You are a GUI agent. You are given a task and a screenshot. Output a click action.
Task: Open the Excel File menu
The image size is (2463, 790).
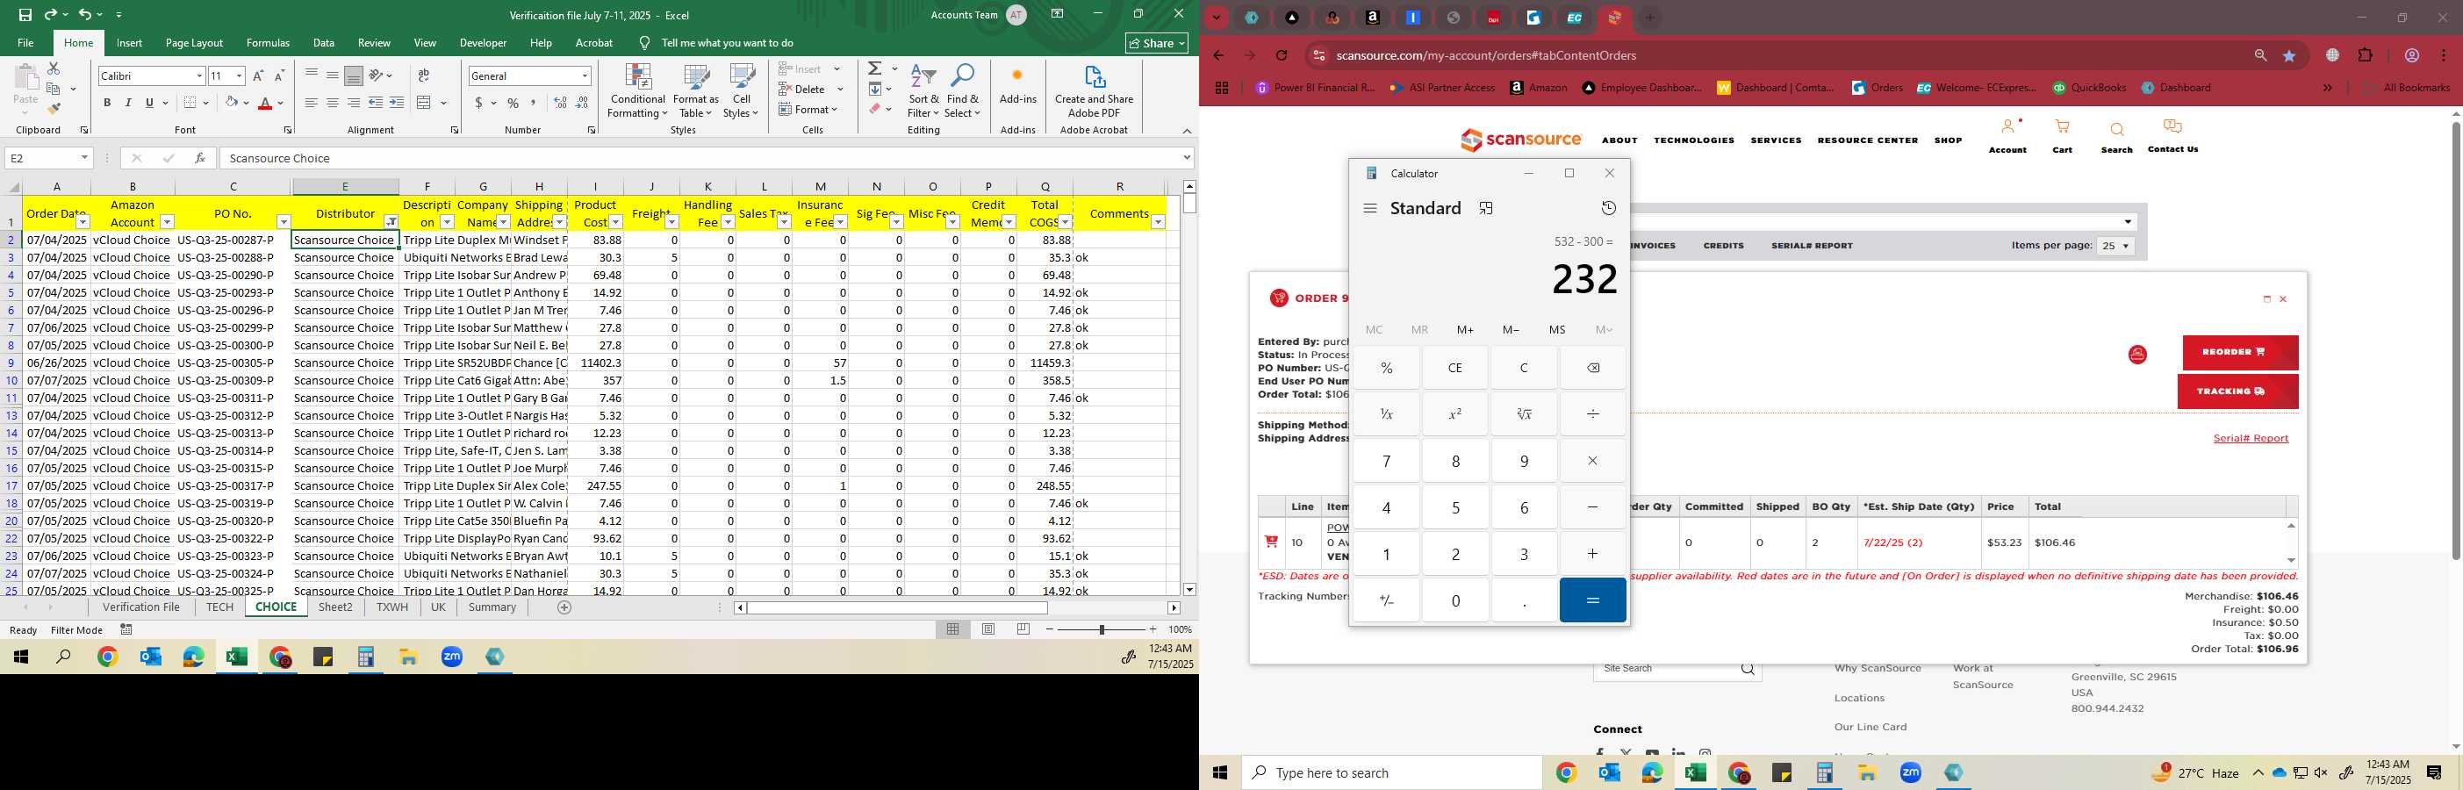[x=25, y=43]
